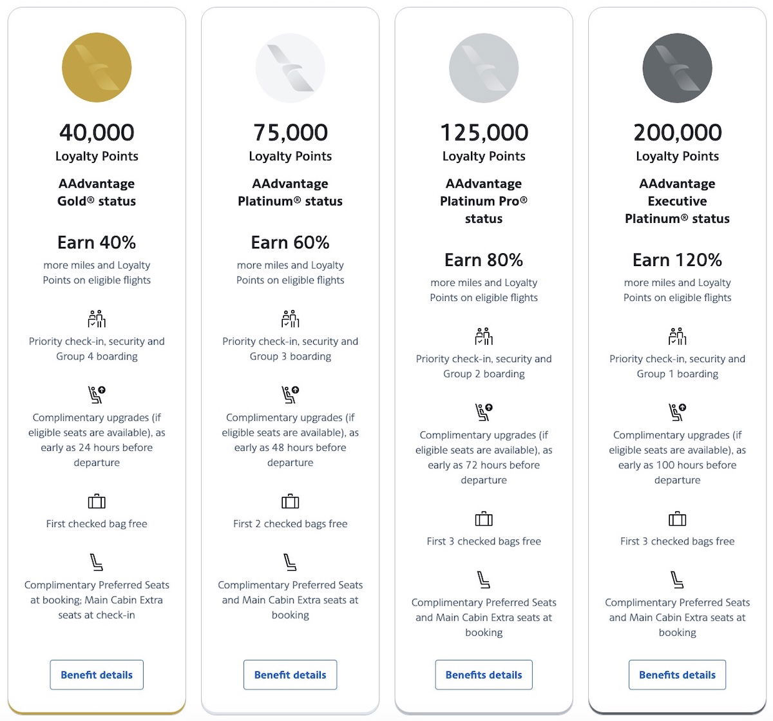Click the Platinum card complimentary upgrades icon
This screenshot has width=773, height=721.
point(291,394)
